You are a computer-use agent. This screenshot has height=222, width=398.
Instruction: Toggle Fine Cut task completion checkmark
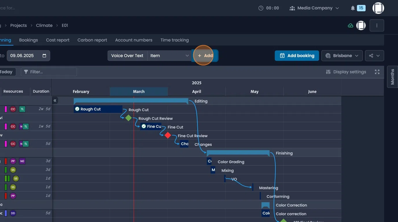tap(144, 126)
